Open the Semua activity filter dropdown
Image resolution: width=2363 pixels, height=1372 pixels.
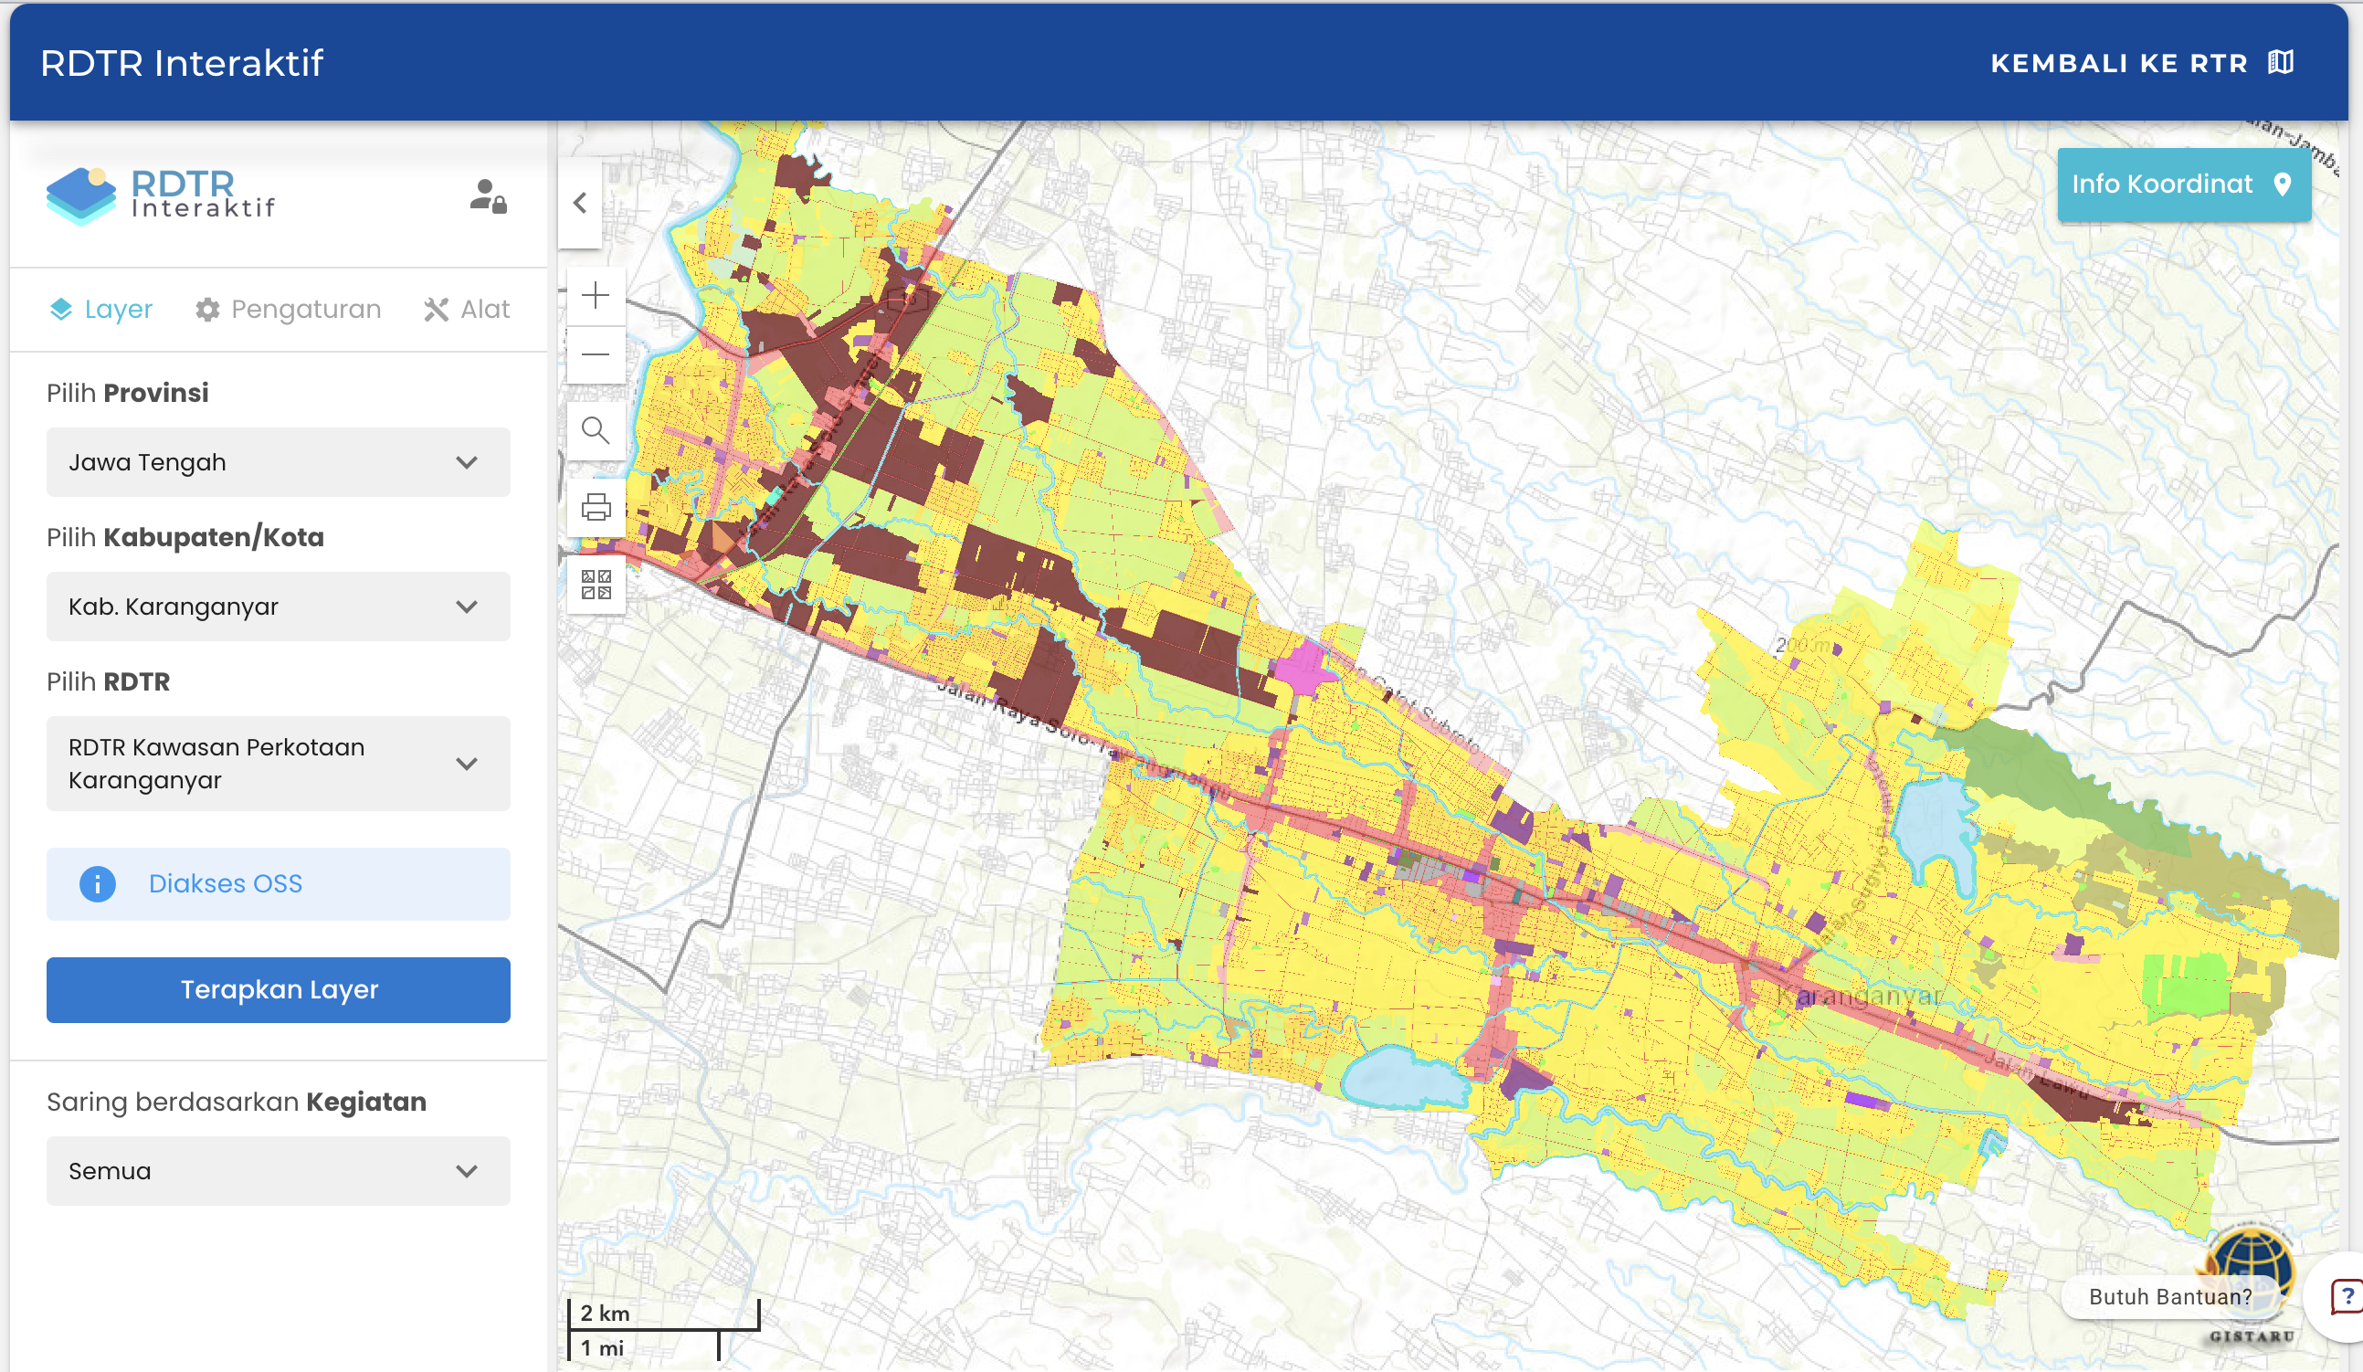pos(278,1171)
